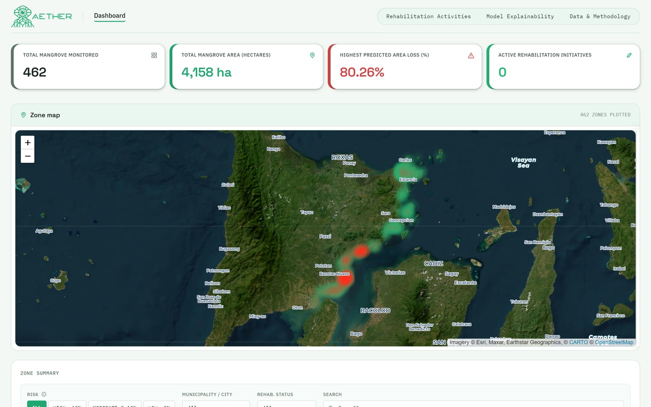Viewport: 651px width, 407px height.
Task: Open the Model Explainability page
Action: (520, 17)
